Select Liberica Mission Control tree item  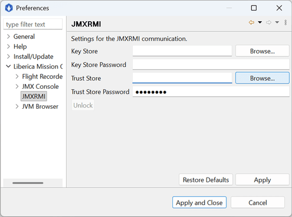click(x=38, y=66)
